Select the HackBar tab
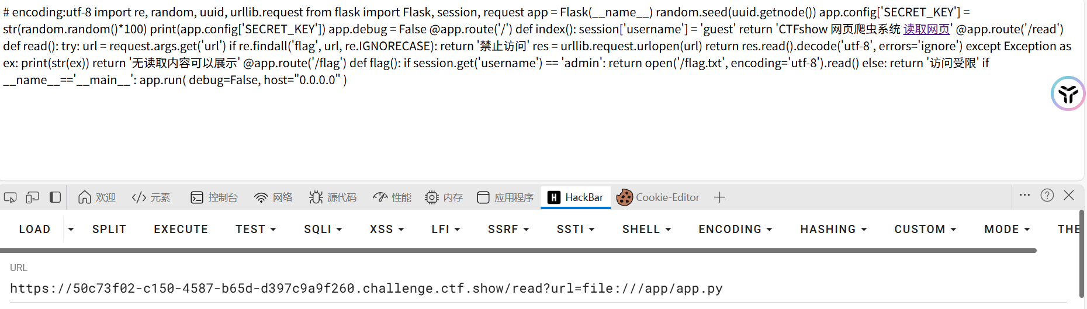The image size is (1087, 309). (576, 197)
